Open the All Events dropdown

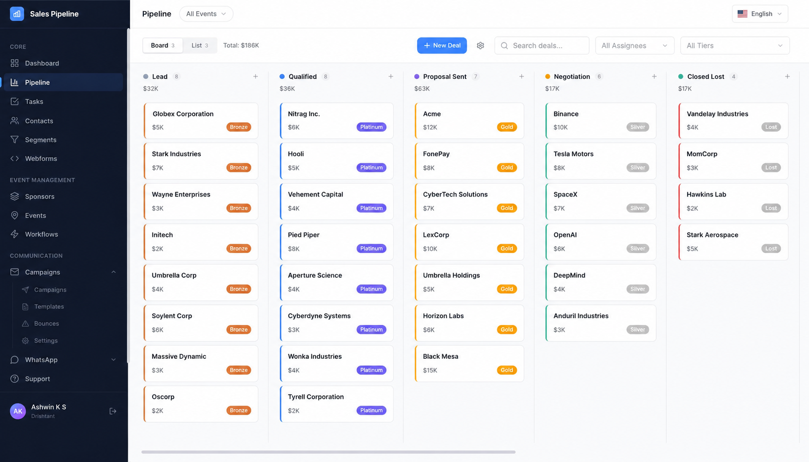(x=206, y=14)
